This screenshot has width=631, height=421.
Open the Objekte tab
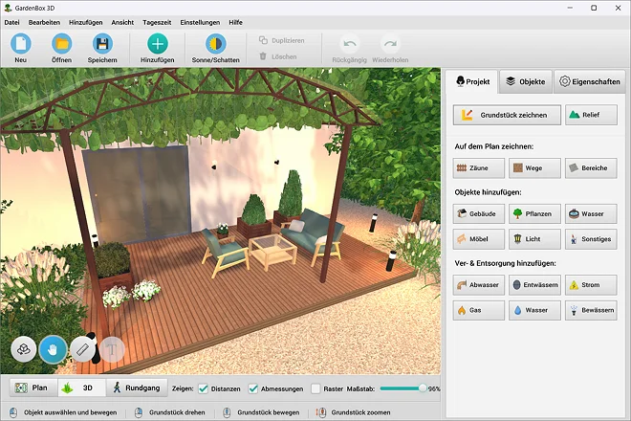[x=526, y=81]
